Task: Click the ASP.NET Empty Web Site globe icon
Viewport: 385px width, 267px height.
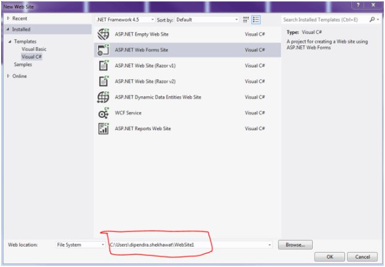Action: 103,34
